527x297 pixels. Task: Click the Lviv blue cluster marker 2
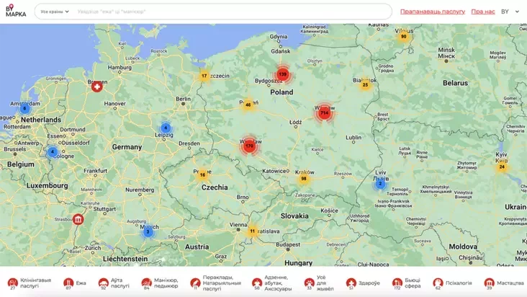pyautogui.click(x=380, y=184)
